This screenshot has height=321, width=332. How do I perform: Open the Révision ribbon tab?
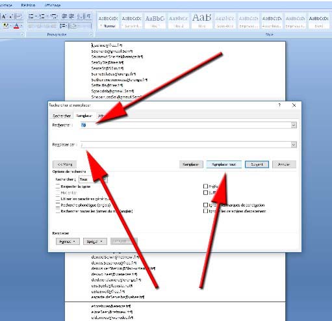coord(28,5)
